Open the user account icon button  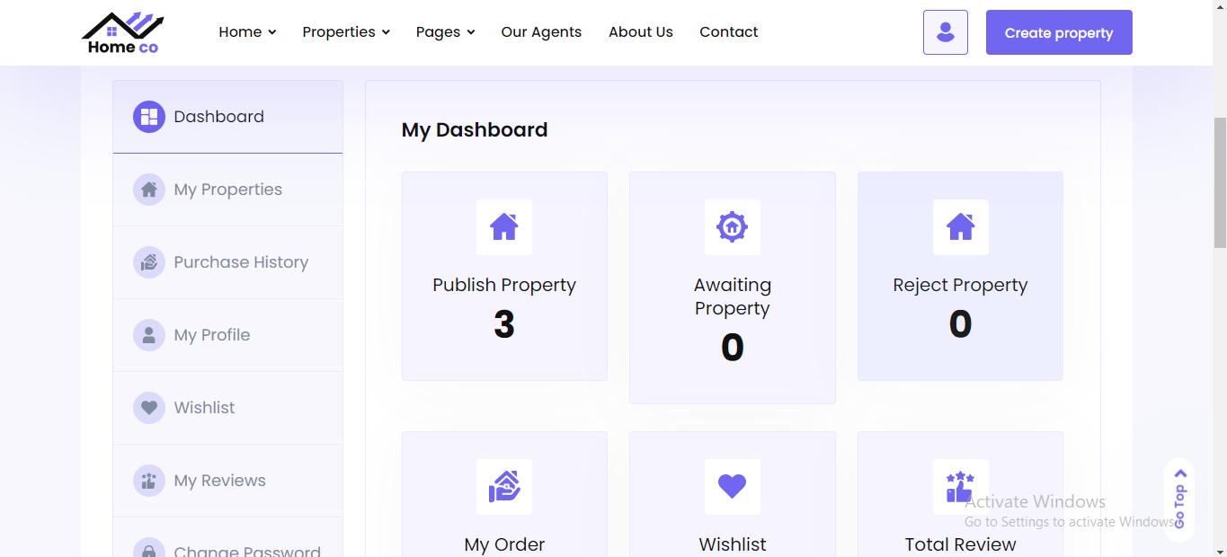click(x=945, y=32)
